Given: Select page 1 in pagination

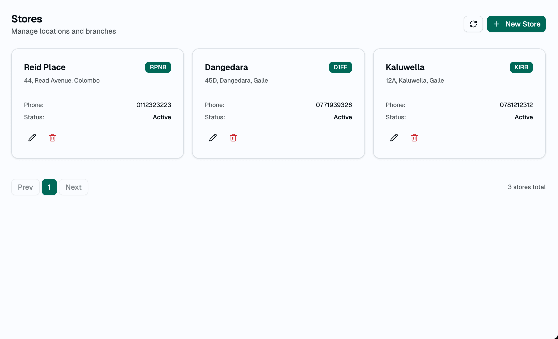Looking at the screenshot, I should pos(49,187).
